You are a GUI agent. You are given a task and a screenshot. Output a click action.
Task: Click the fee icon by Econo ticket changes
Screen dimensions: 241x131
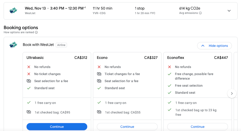coord(99,74)
